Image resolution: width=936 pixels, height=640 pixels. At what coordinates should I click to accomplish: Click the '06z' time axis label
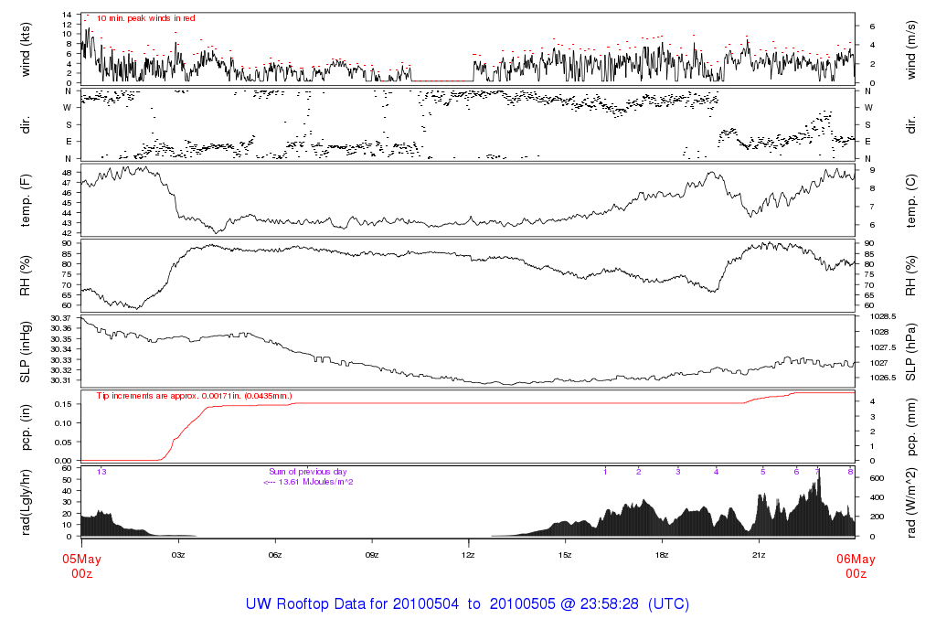274,555
